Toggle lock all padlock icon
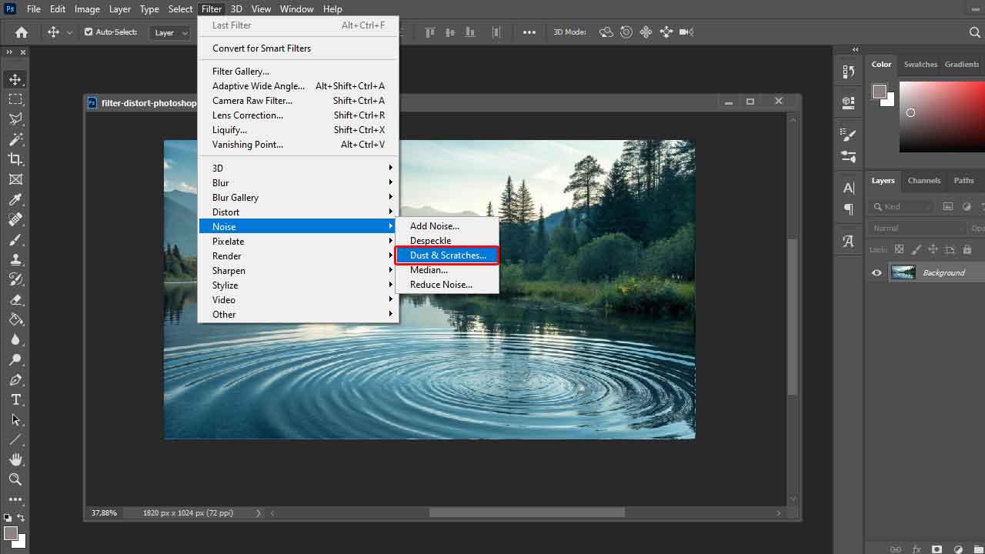 tap(967, 249)
